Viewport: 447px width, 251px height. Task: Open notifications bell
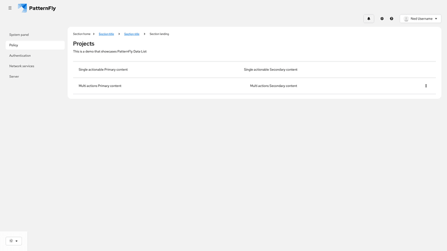click(369, 18)
